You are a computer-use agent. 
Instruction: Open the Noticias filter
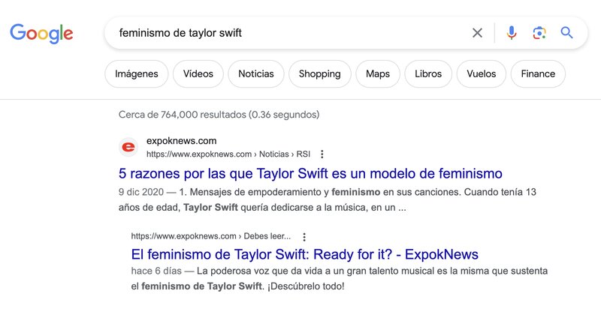coord(255,74)
